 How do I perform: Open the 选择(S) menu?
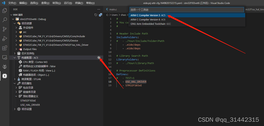[x=34, y=3]
